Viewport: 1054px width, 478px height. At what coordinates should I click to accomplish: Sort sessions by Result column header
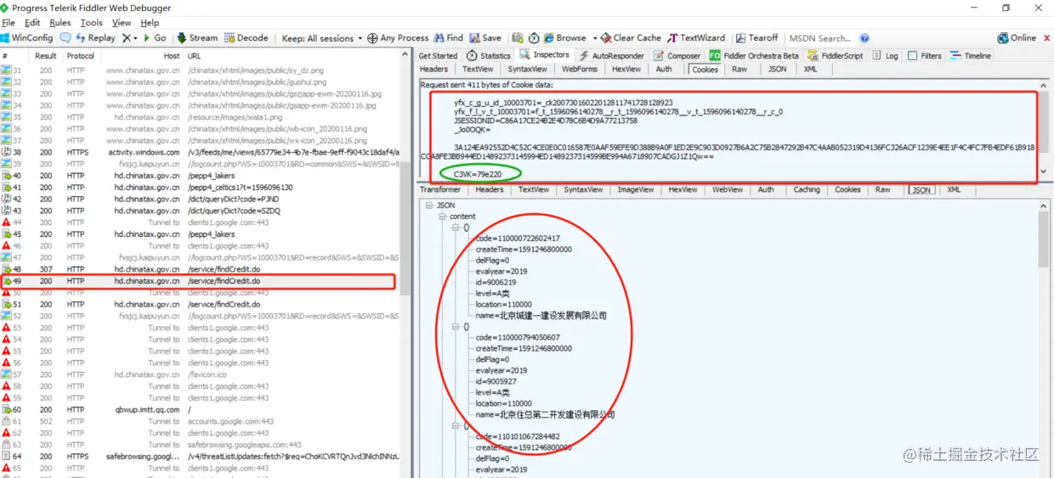click(46, 56)
